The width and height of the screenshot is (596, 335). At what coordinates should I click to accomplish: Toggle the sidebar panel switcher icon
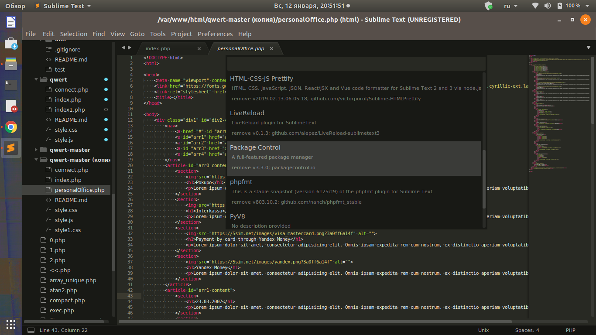coord(31,330)
